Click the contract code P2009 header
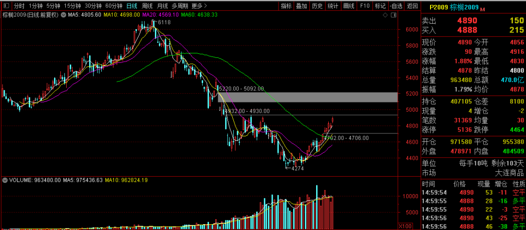Image resolution: width=526 pixels, height=230 pixels. [x=438, y=7]
